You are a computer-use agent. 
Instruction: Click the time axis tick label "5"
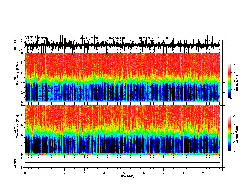(x=124, y=173)
